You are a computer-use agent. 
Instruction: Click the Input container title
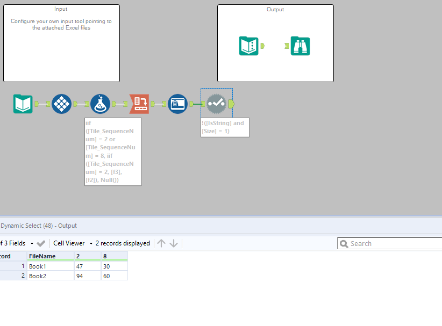pyautogui.click(x=61, y=9)
